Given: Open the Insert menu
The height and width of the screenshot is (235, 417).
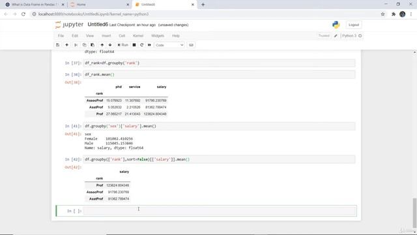Looking at the screenshot, I should click(106, 36).
